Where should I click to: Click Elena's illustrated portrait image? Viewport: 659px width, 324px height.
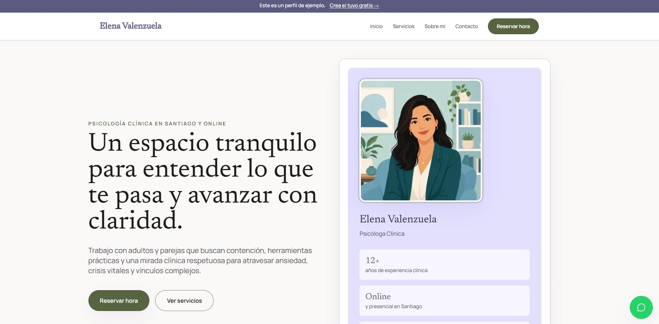tap(421, 141)
